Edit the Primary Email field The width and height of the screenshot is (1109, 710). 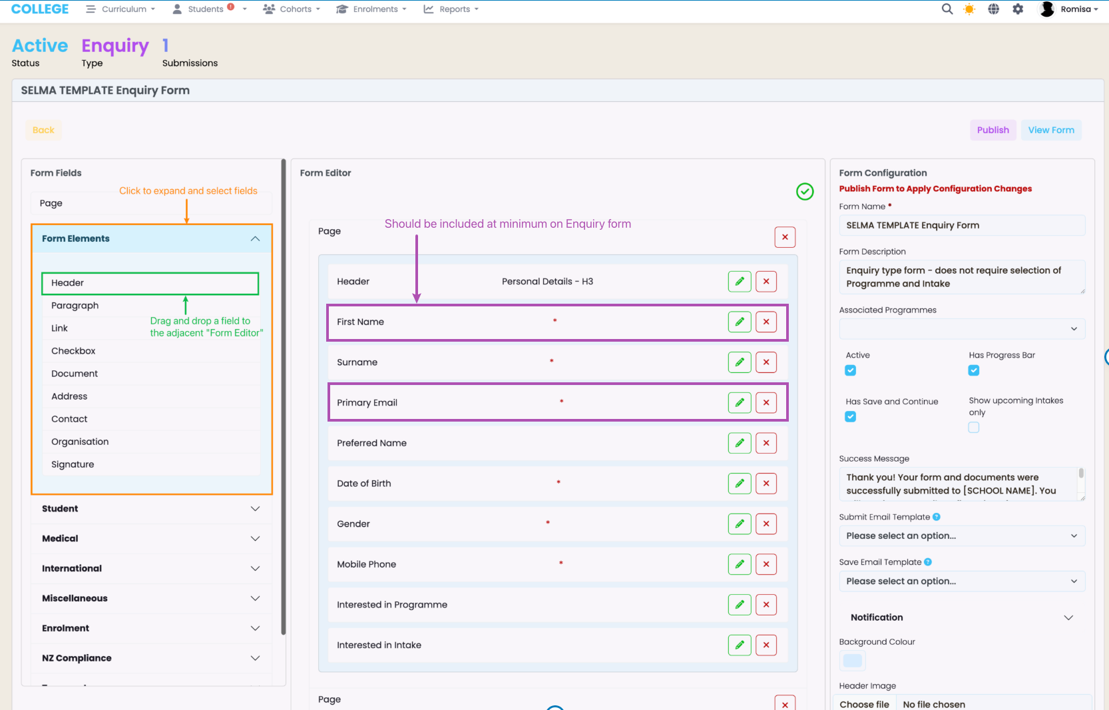coord(739,403)
